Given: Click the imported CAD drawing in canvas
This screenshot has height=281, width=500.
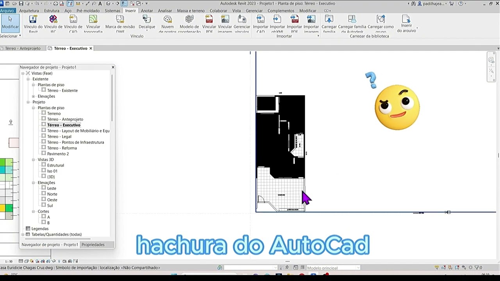Looking at the screenshot, I should pos(280,153).
